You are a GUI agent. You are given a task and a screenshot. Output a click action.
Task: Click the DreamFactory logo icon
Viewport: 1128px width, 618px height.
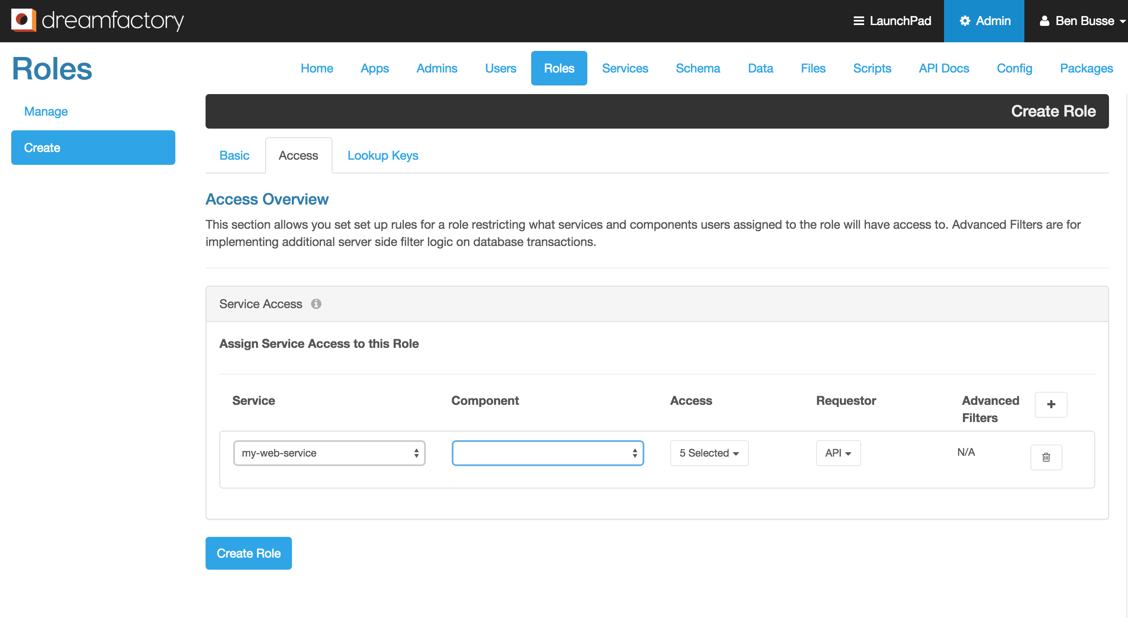coord(24,20)
